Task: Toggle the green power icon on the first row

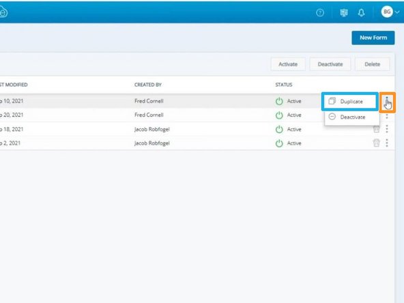Action: tap(279, 101)
